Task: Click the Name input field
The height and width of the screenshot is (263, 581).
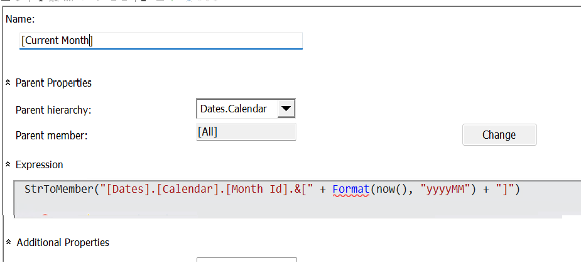Action: pyautogui.click(x=161, y=41)
